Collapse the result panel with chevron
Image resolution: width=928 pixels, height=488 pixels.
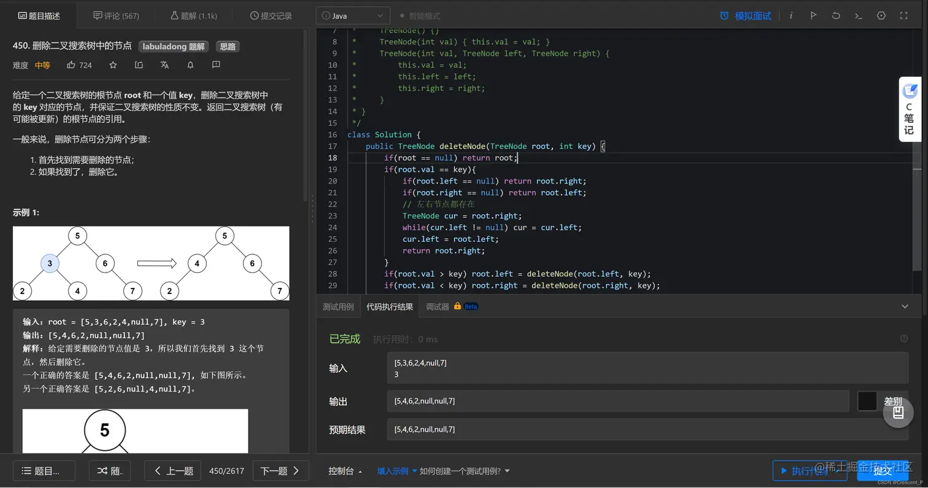point(905,306)
